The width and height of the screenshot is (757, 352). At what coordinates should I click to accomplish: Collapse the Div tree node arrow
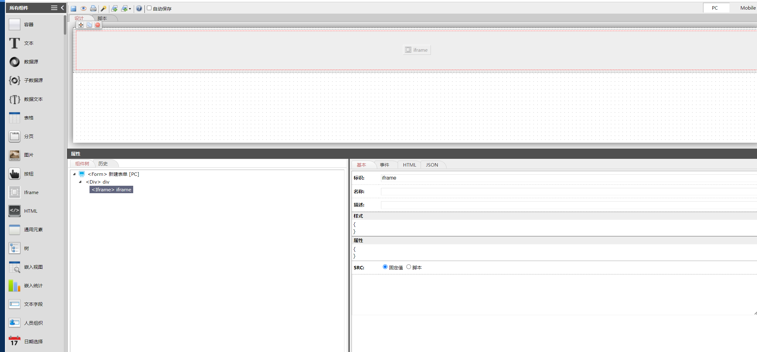point(80,182)
